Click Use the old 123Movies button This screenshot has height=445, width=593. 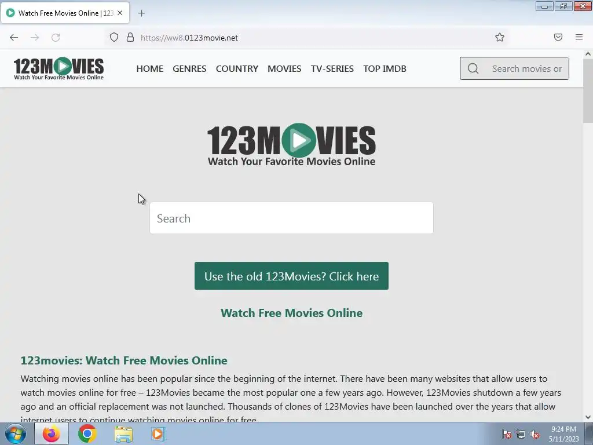click(x=292, y=276)
